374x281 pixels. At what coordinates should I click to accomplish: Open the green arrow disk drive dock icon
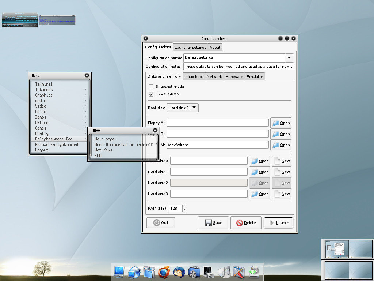click(254, 272)
